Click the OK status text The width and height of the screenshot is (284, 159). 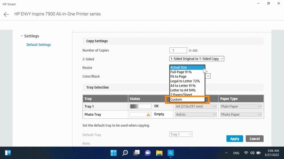coord(156,106)
